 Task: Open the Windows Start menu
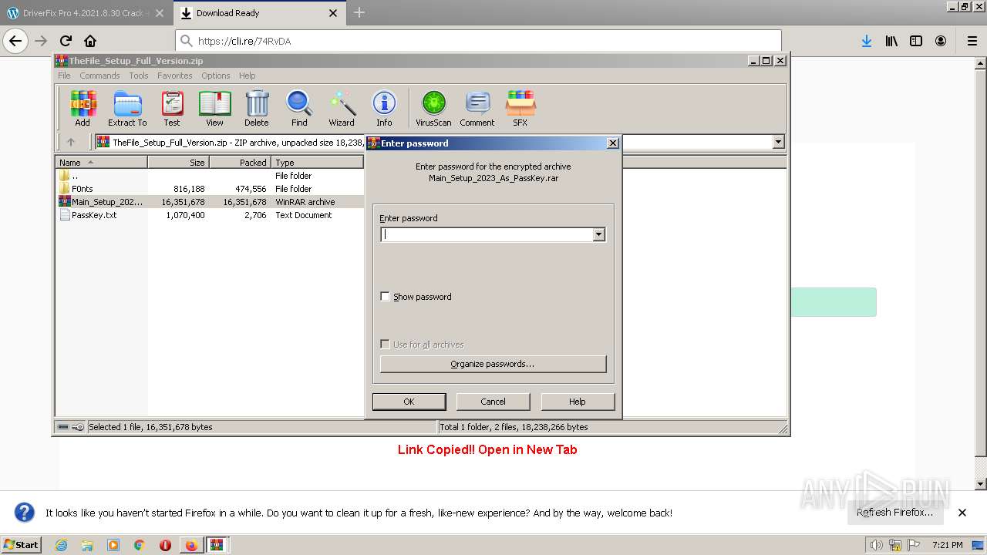click(x=22, y=544)
